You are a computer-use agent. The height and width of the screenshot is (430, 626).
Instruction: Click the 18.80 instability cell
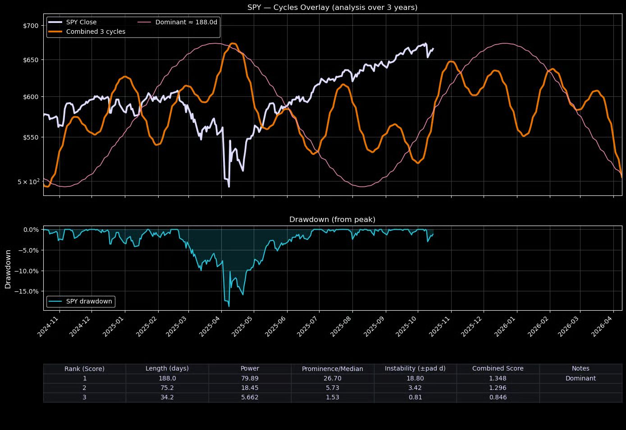click(415, 379)
